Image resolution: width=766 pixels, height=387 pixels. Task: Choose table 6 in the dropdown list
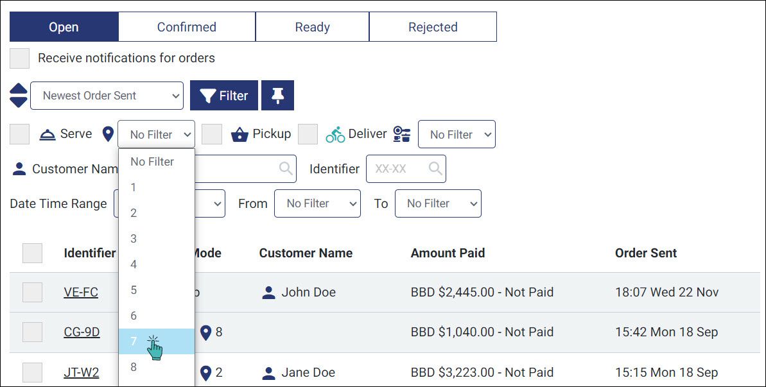click(156, 316)
